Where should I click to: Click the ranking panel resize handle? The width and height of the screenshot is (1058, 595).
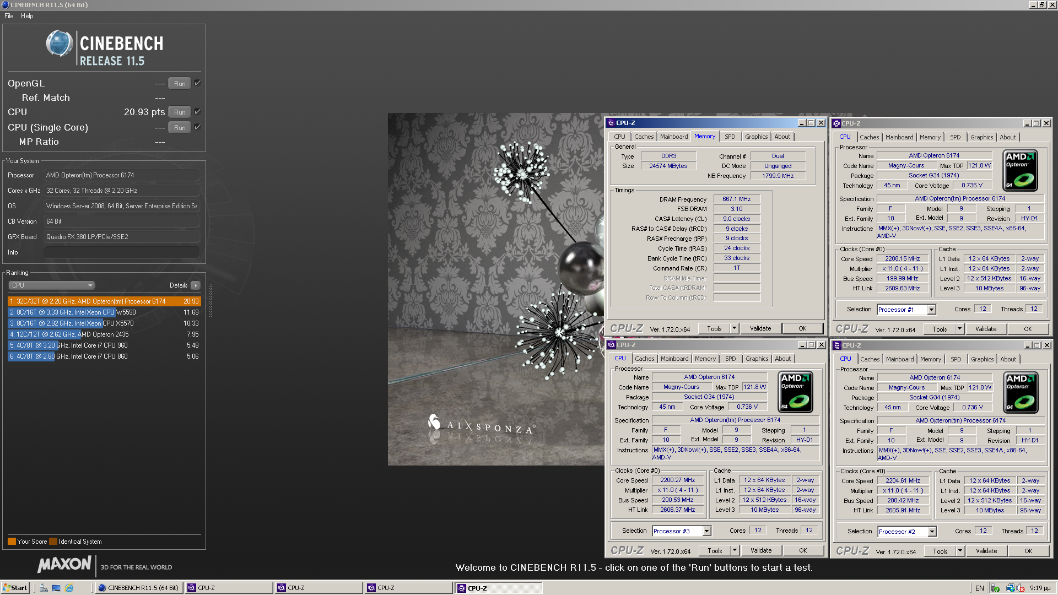[210, 301]
